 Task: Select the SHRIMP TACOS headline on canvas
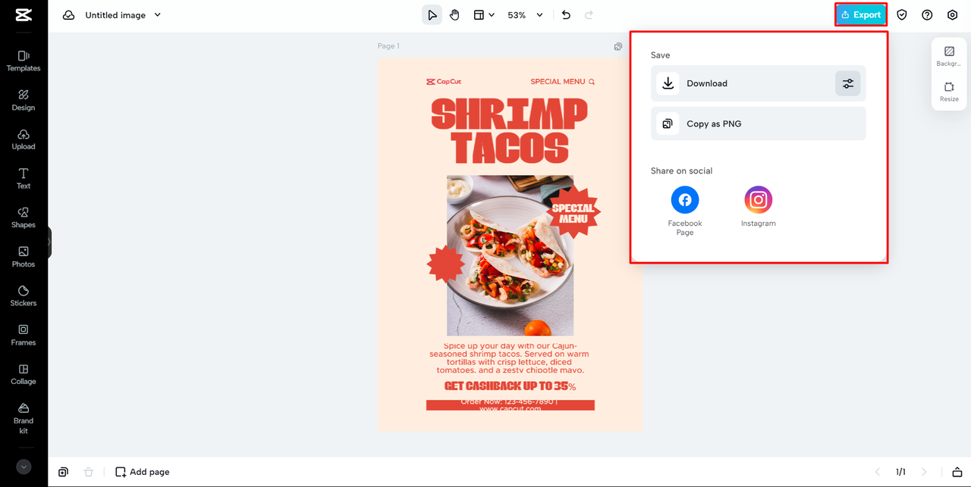coord(510,130)
